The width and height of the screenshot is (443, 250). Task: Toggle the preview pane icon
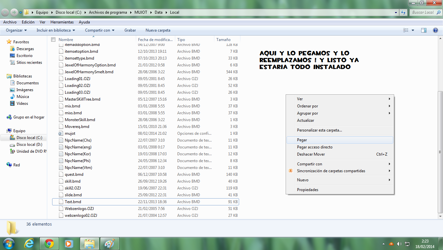(424, 30)
